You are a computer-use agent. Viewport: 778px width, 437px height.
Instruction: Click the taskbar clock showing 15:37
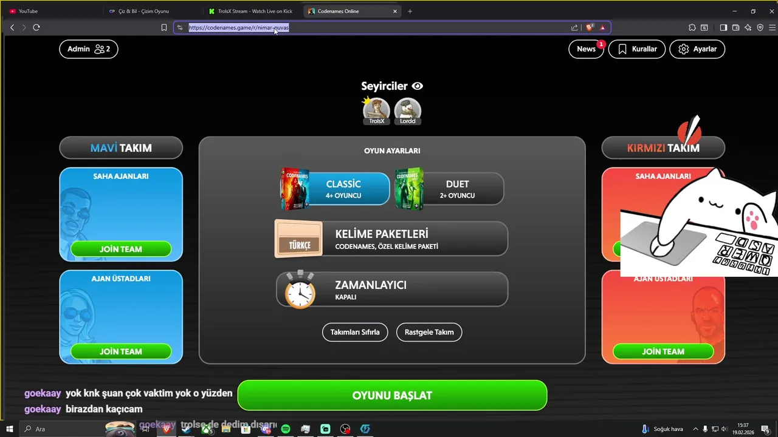coord(743,429)
